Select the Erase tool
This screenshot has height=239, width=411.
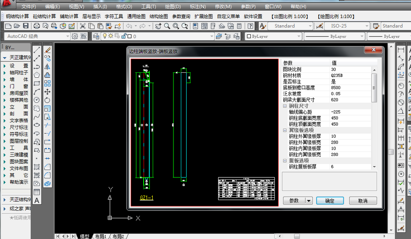tap(48, 50)
